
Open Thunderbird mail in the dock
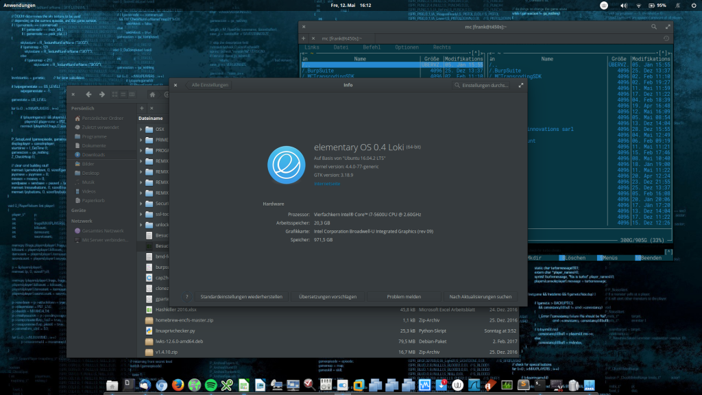(145, 385)
